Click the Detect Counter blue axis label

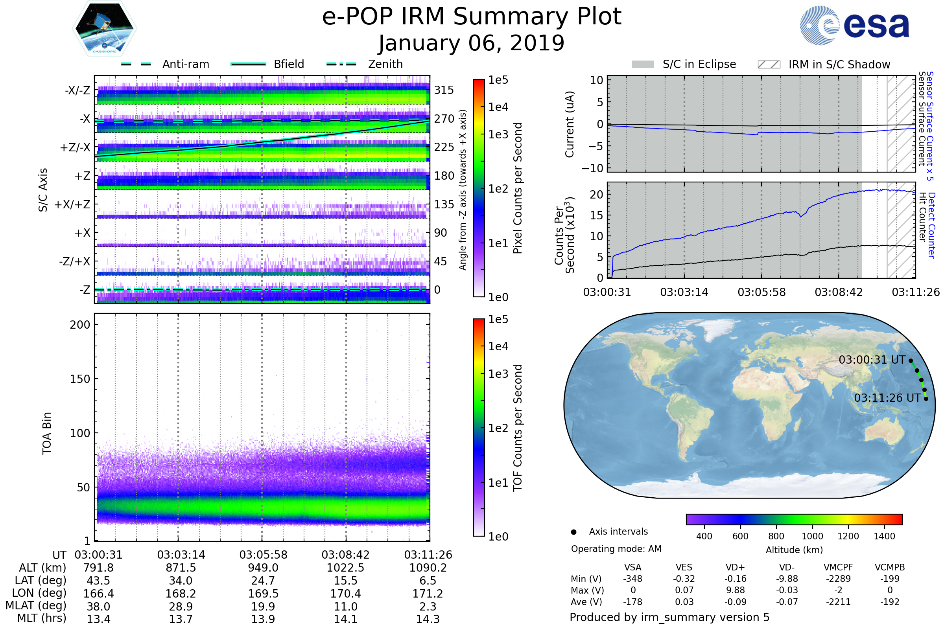click(931, 225)
